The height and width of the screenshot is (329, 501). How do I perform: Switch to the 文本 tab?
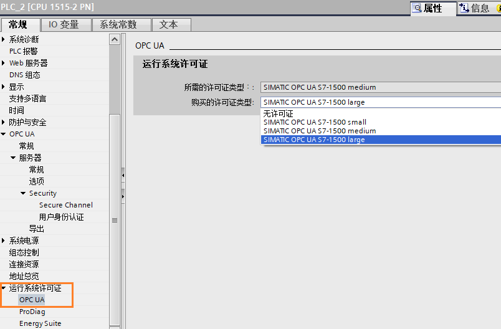[x=171, y=24]
